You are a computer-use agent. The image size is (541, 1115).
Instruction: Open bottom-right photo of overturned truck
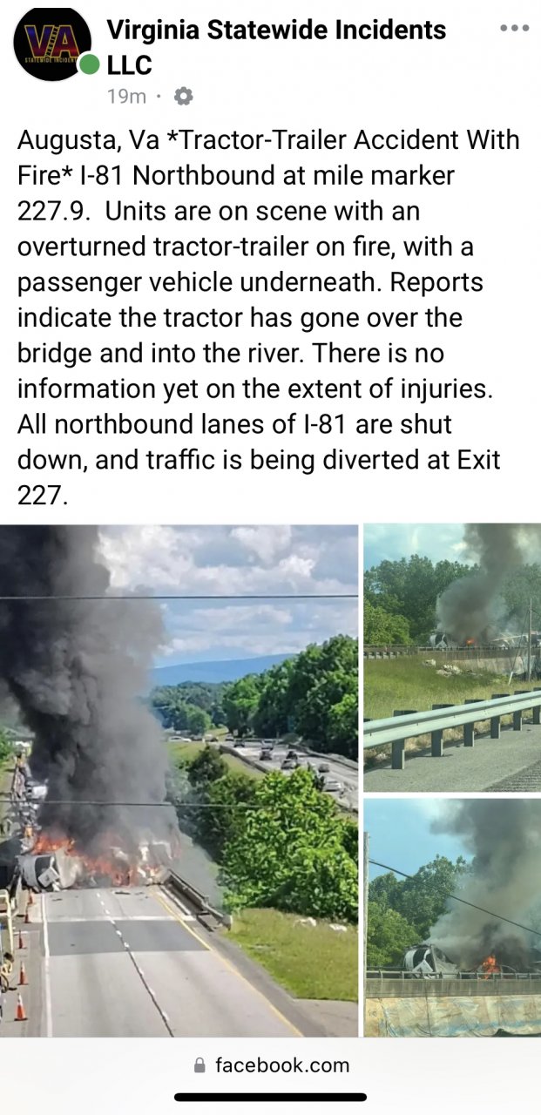452,918
